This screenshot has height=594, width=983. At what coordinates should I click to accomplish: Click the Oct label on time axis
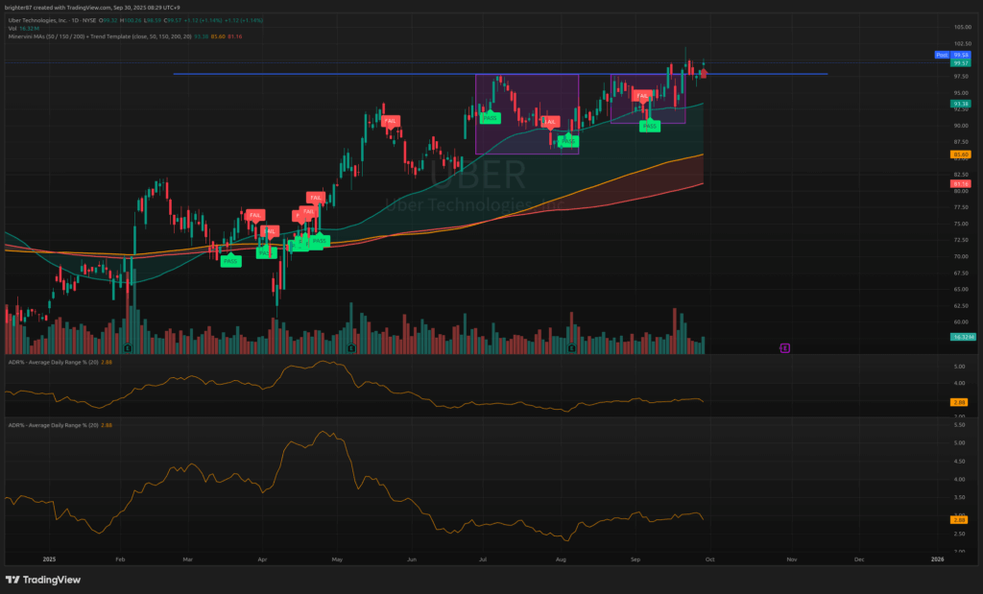coord(709,558)
